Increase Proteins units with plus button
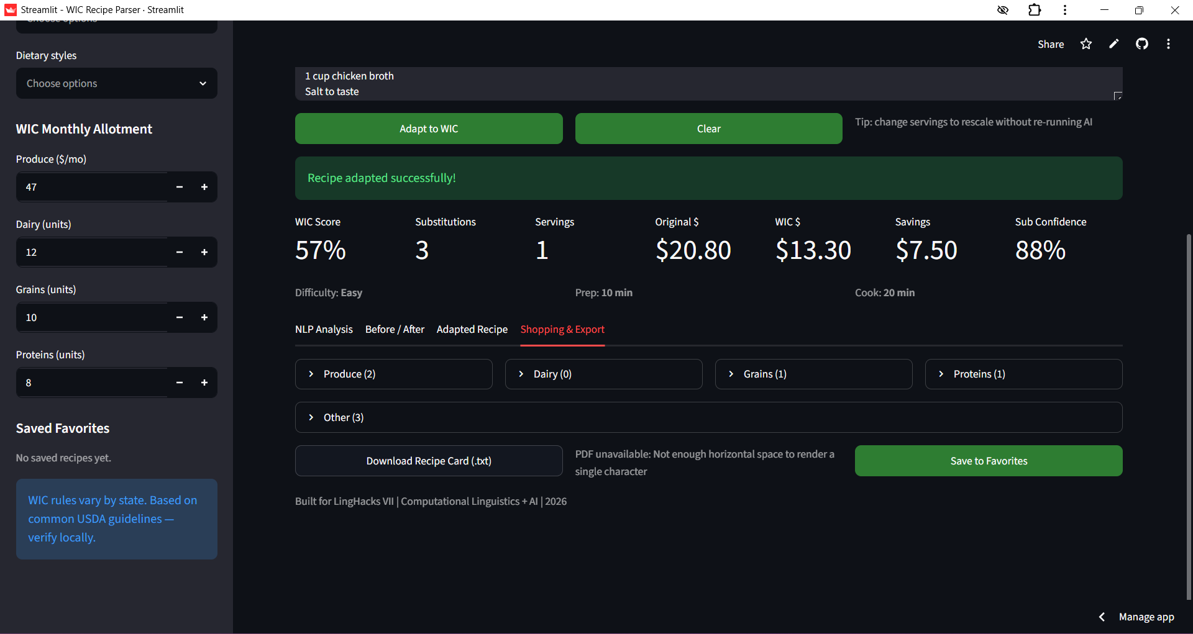1193x634 pixels. click(204, 383)
